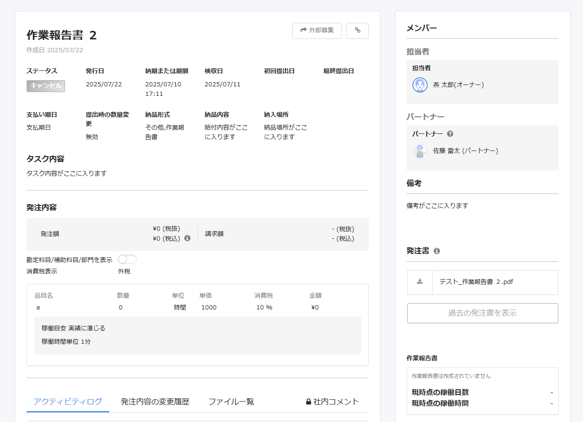This screenshot has height=422, width=583.
Task: Click 納品場所がここに入ります text
Action: tap(286, 132)
